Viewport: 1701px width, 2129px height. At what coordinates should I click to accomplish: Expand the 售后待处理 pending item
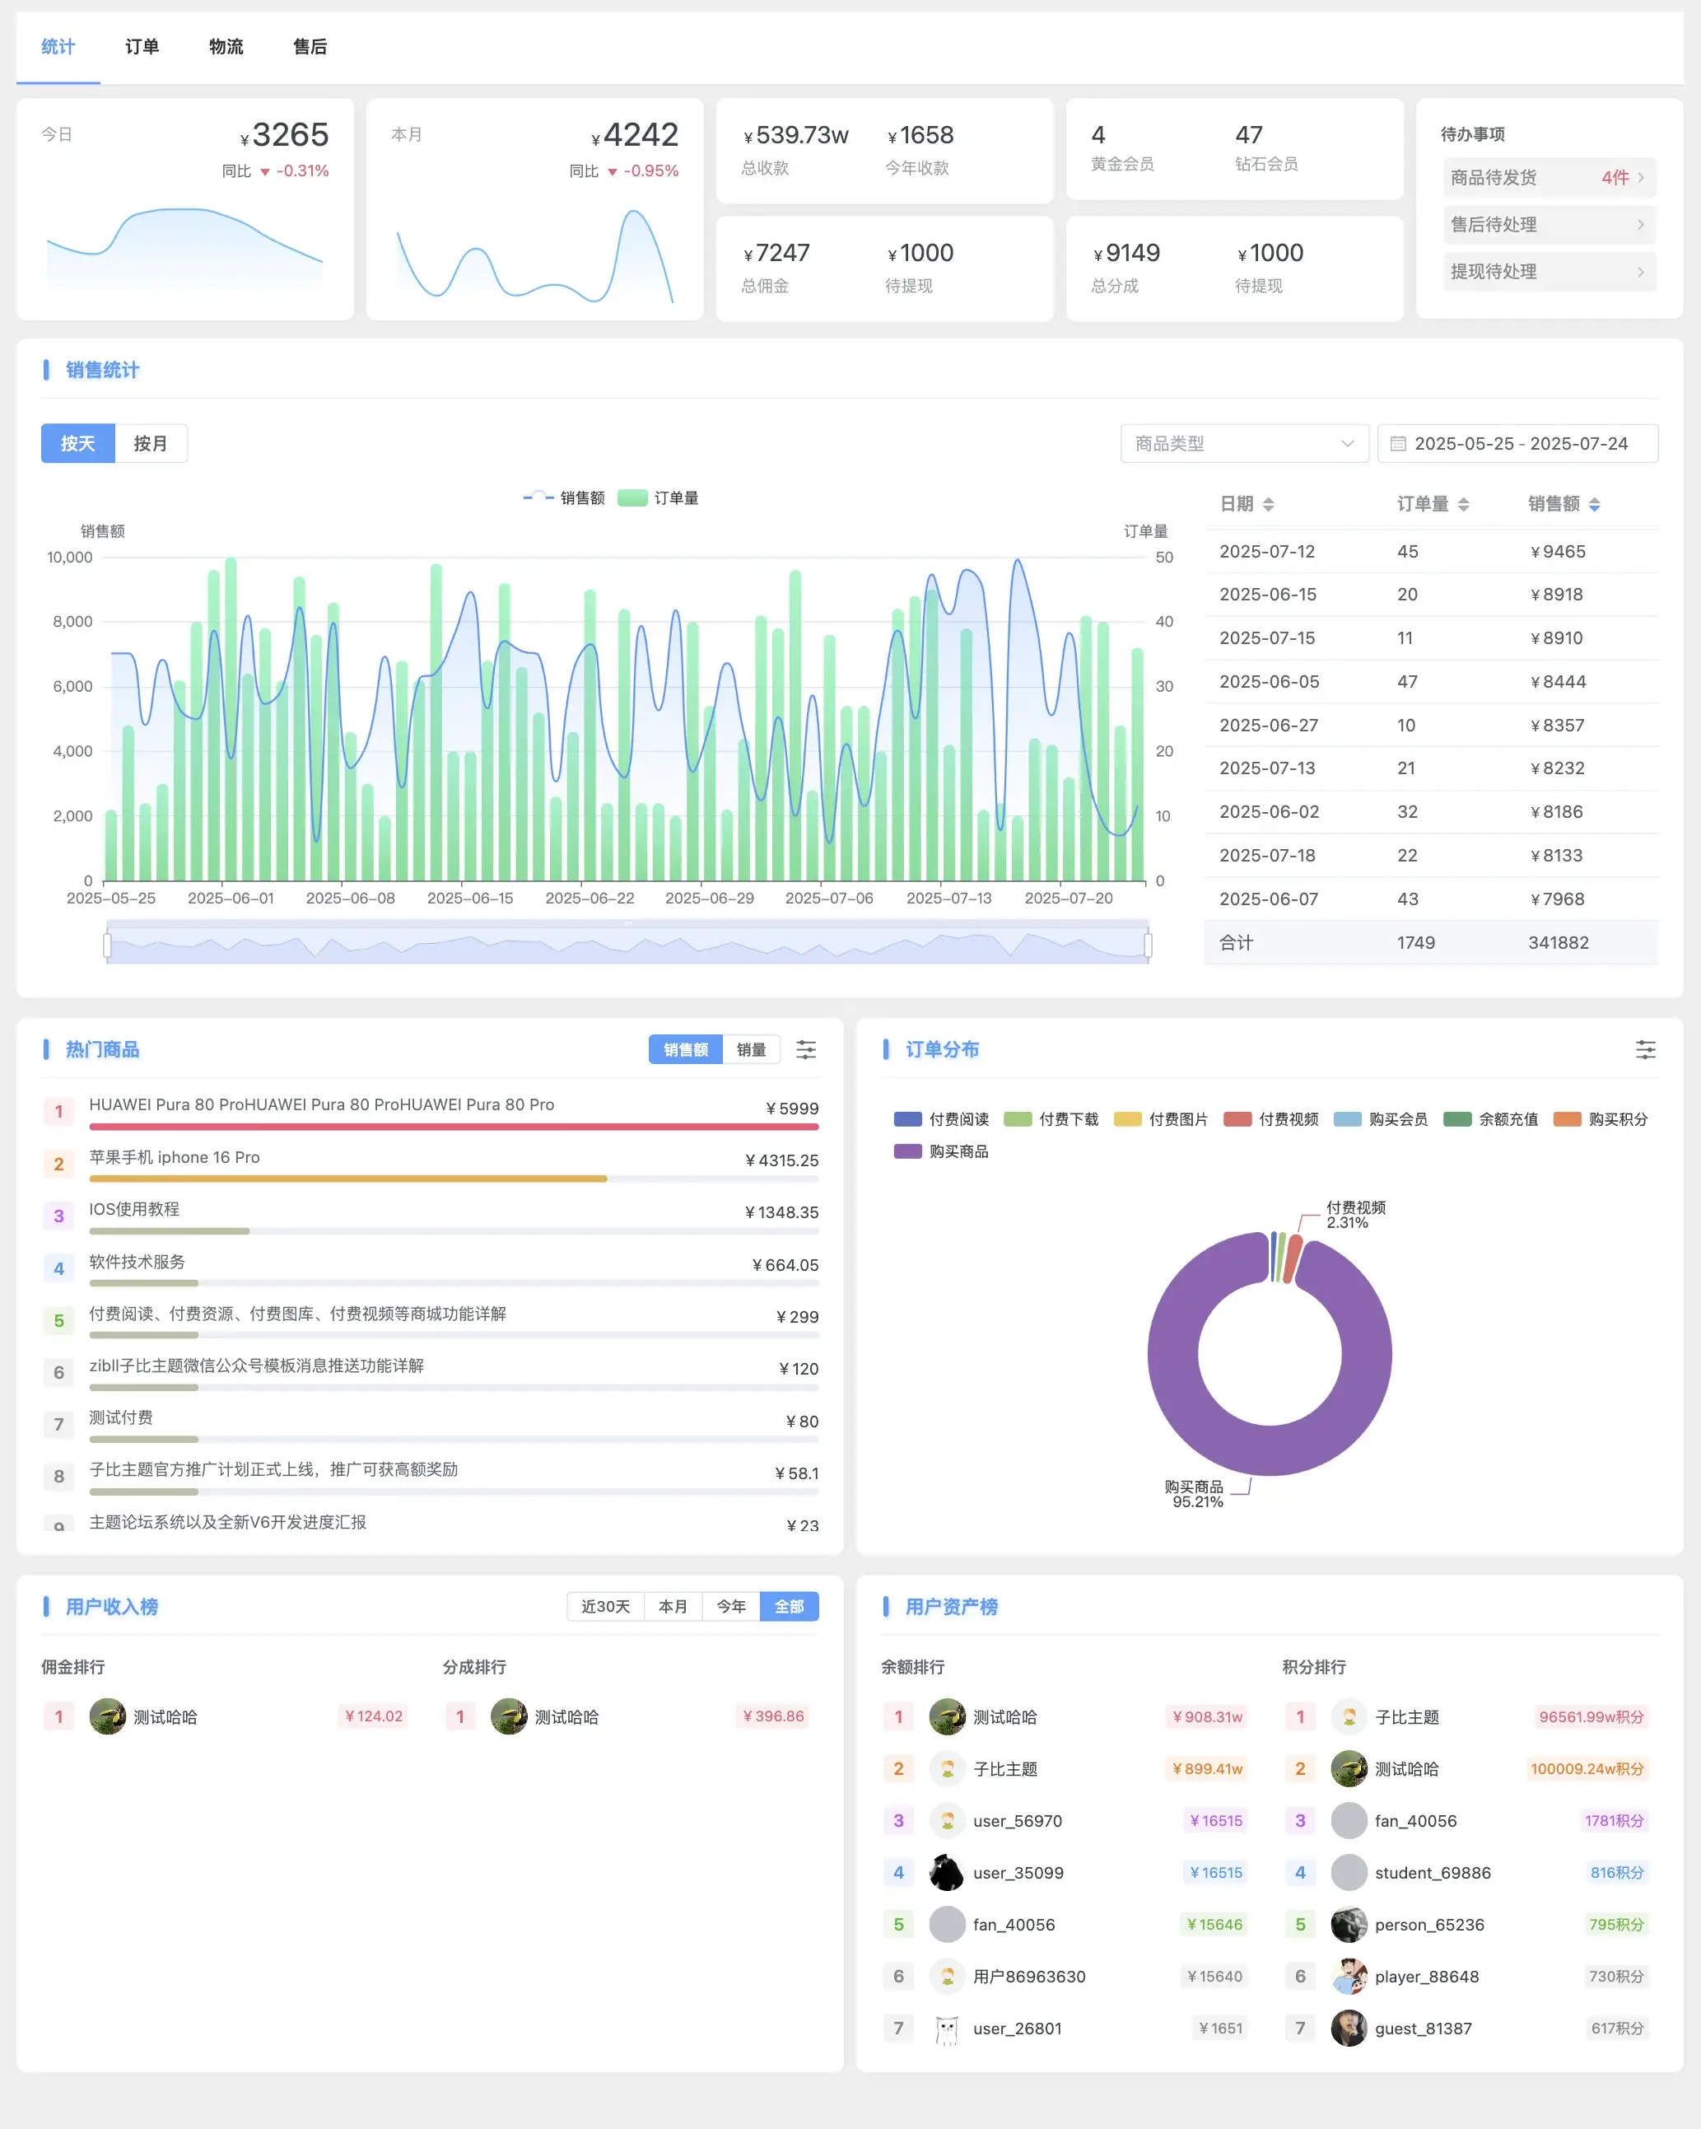(x=1548, y=225)
